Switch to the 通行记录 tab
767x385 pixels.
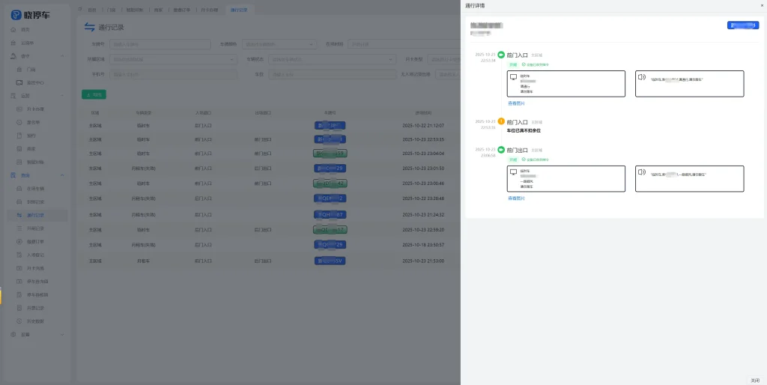(237, 9)
